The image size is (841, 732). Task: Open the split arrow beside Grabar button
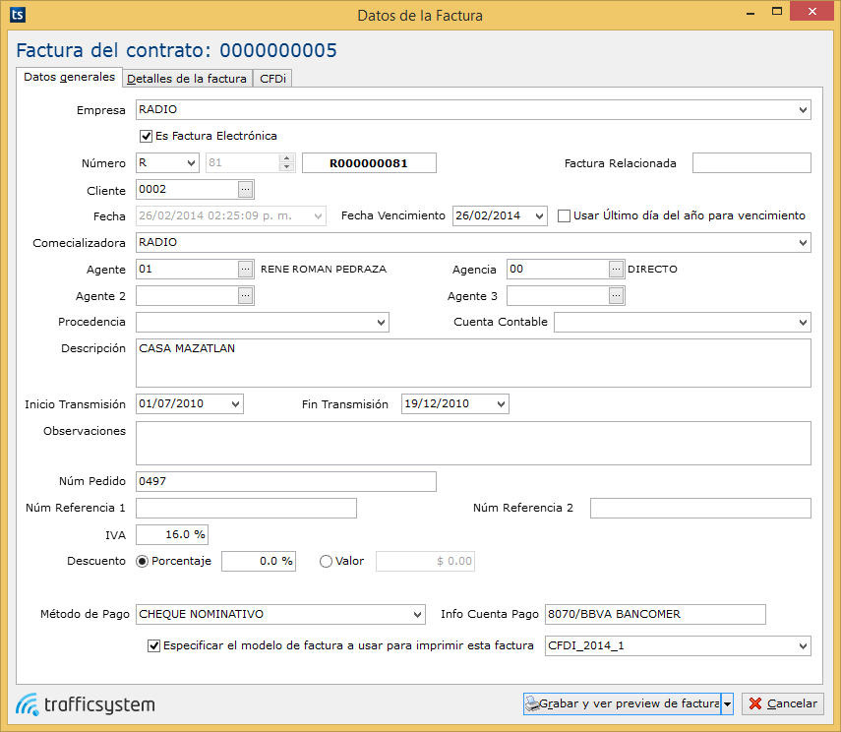pyautogui.click(x=727, y=704)
